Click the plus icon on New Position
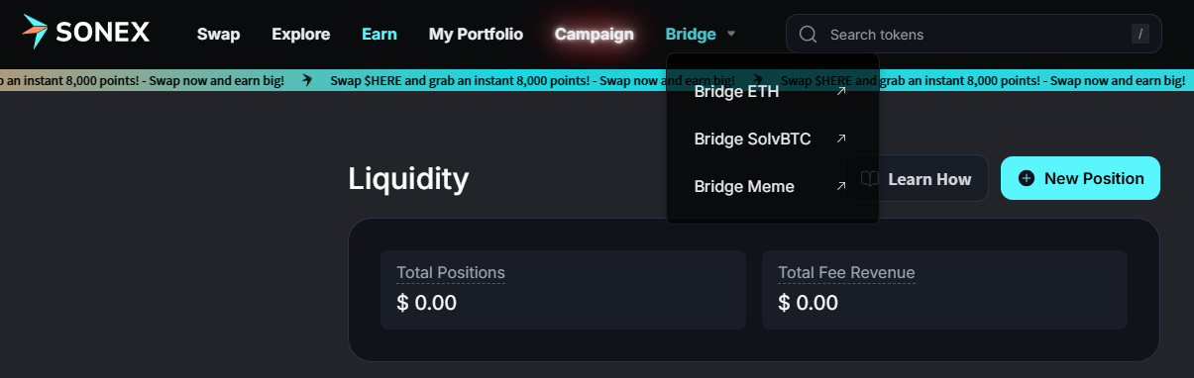Image resolution: width=1194 pixels, height=378 pixels. pos(1027,178)
